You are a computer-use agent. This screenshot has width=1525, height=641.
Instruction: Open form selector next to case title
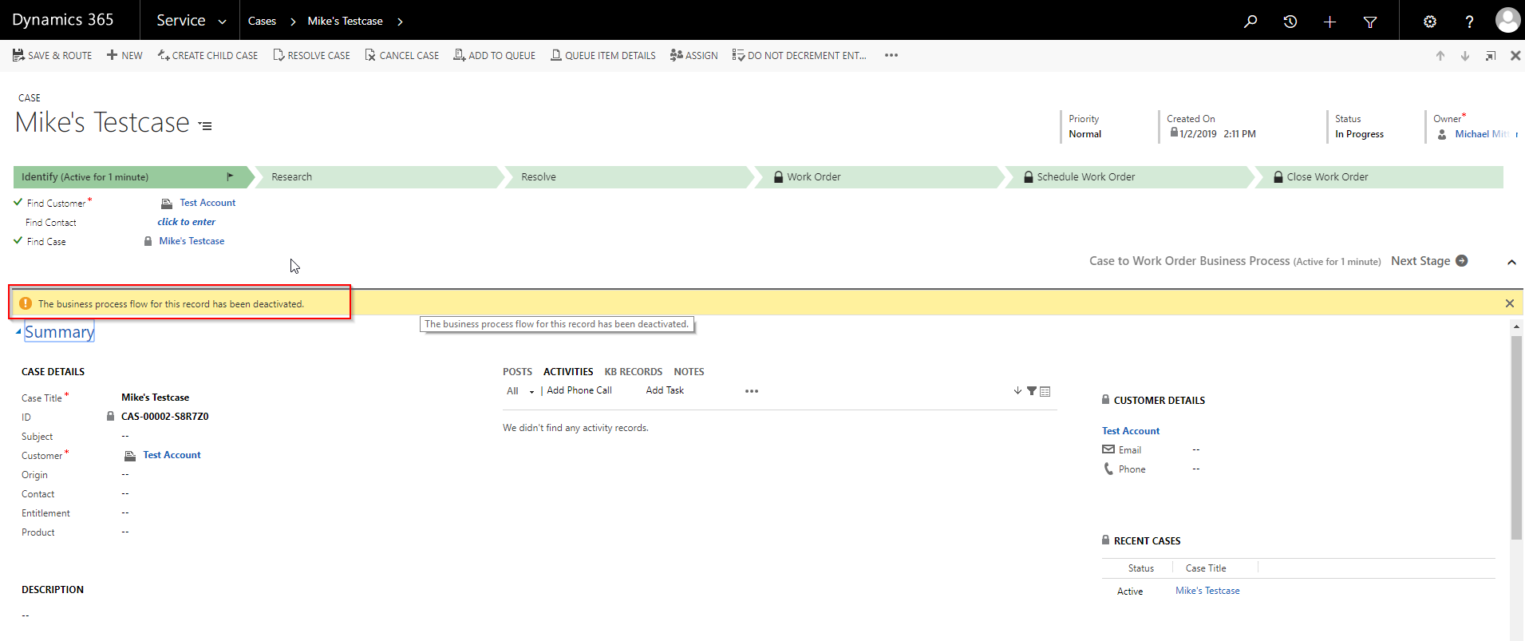pos(205,126)
